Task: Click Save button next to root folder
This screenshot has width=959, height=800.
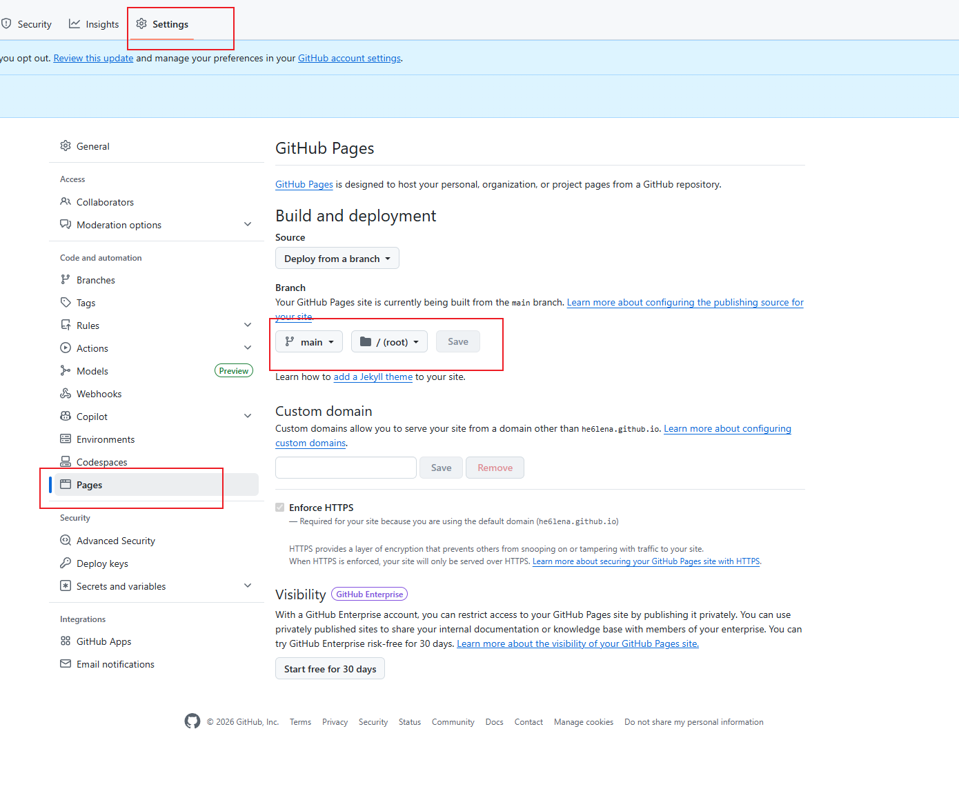Action: 458,342
